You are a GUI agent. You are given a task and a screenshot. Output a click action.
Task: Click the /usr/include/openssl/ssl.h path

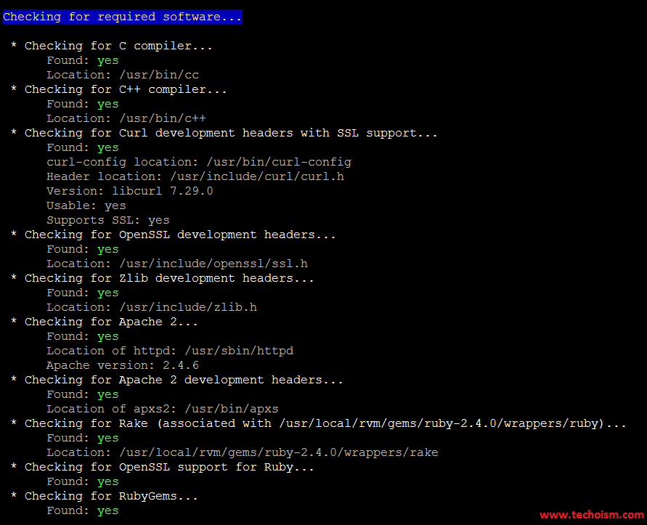213,264
